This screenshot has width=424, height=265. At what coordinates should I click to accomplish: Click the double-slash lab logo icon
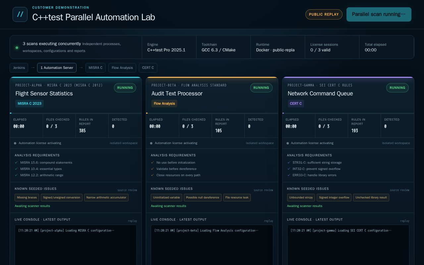tap(20, 14)
